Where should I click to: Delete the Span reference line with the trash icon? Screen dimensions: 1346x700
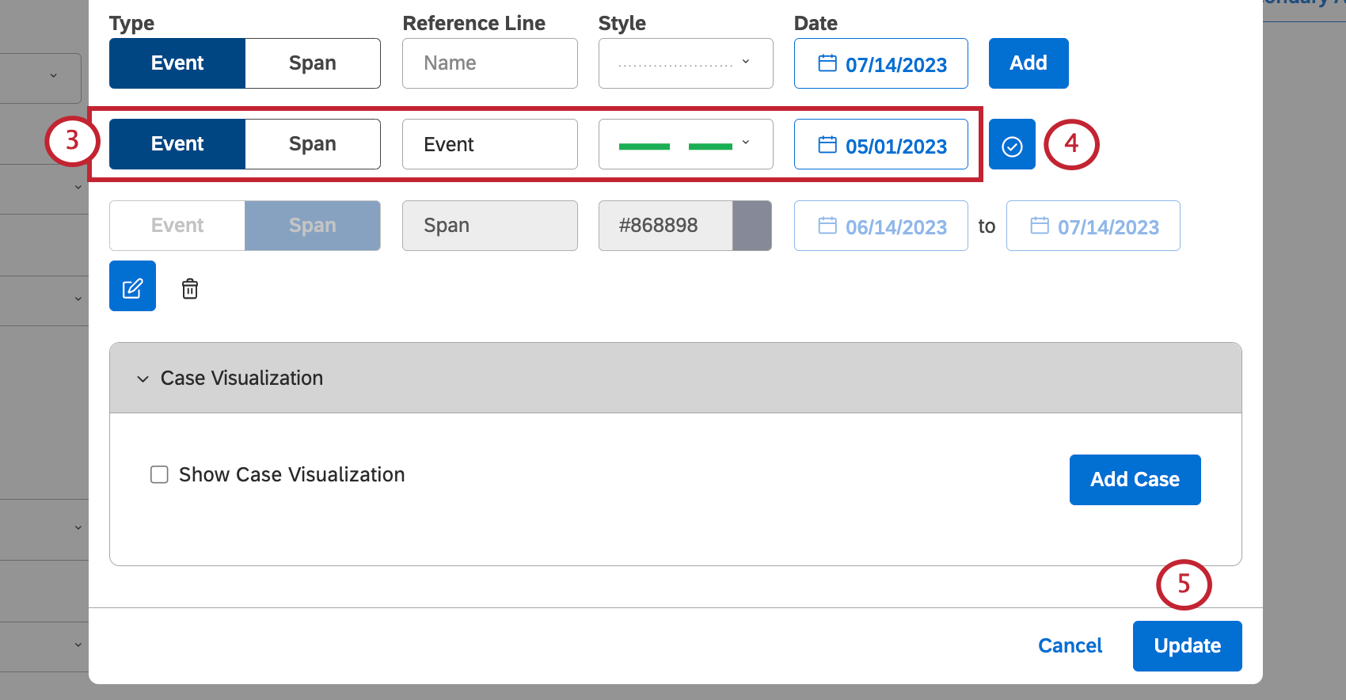pos(190,288)
